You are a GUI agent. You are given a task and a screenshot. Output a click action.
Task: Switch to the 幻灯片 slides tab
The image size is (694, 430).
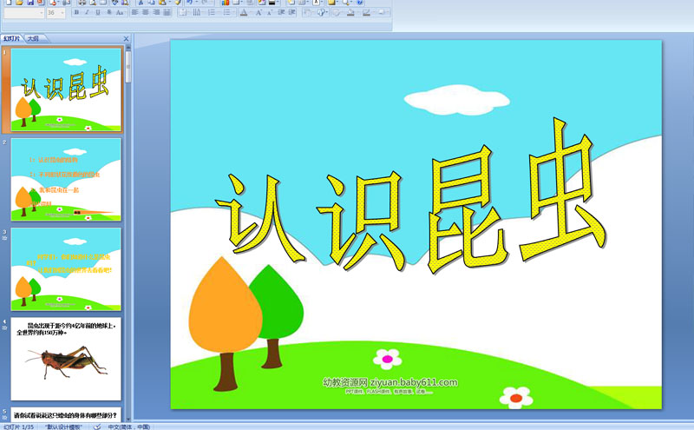coord(12,39)
